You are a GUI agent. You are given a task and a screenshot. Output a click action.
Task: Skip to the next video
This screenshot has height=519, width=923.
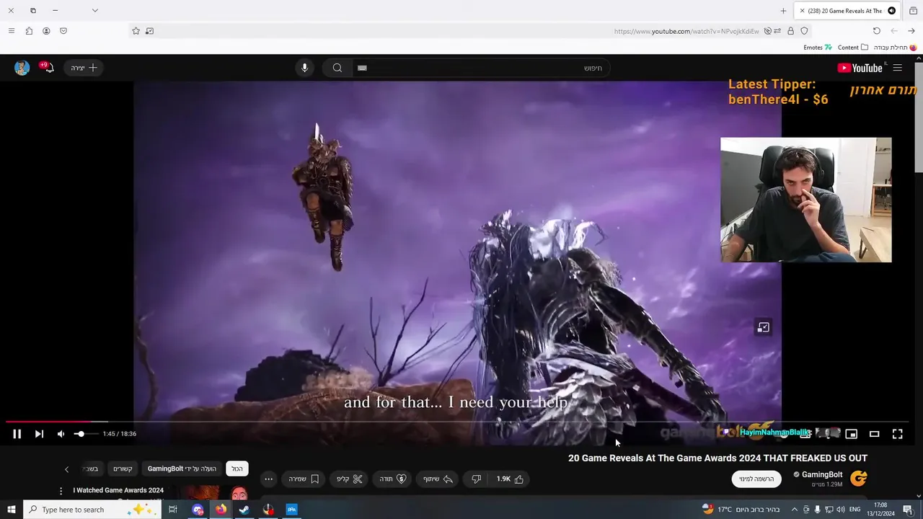pyautogui.click(x=39, y=434)
